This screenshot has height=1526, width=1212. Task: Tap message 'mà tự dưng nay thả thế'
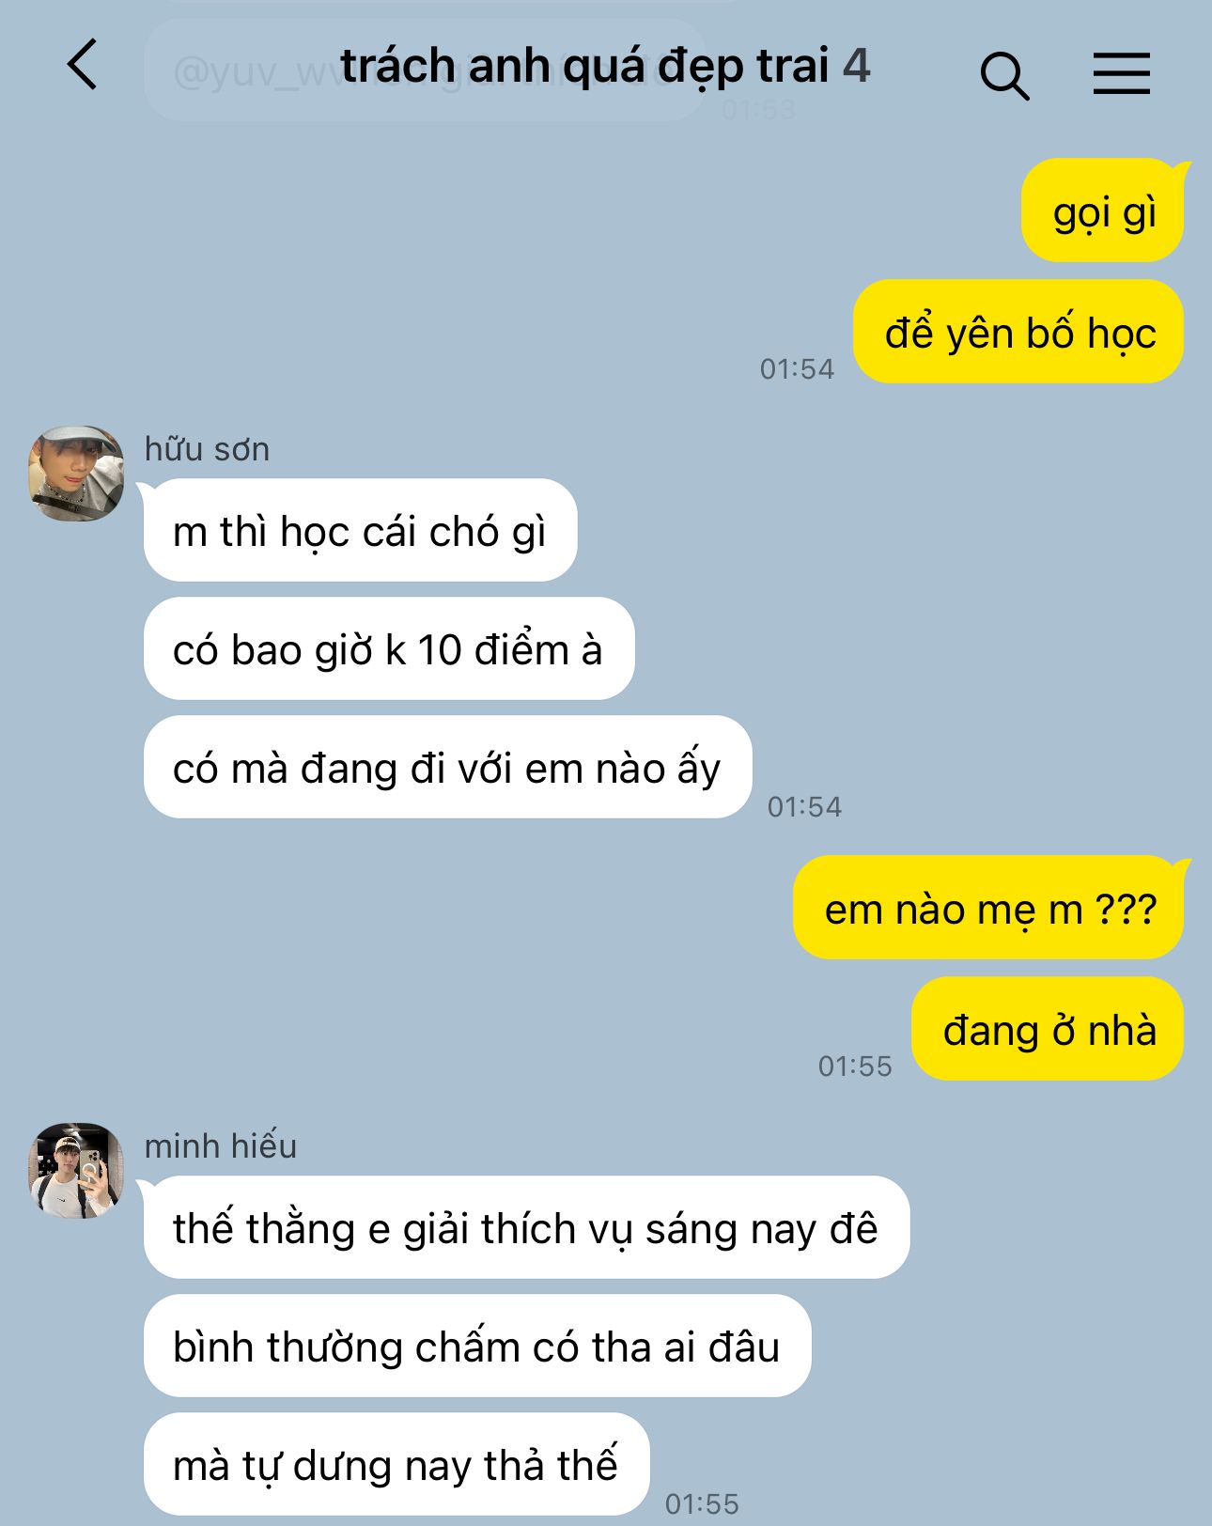(396, 1464)
